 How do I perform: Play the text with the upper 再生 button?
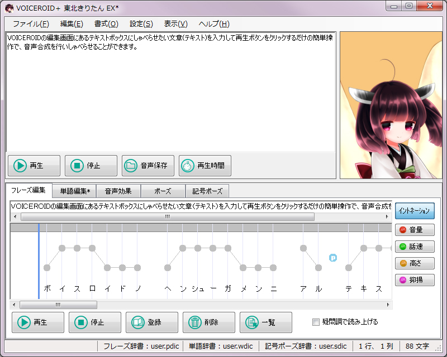(34, 166)
